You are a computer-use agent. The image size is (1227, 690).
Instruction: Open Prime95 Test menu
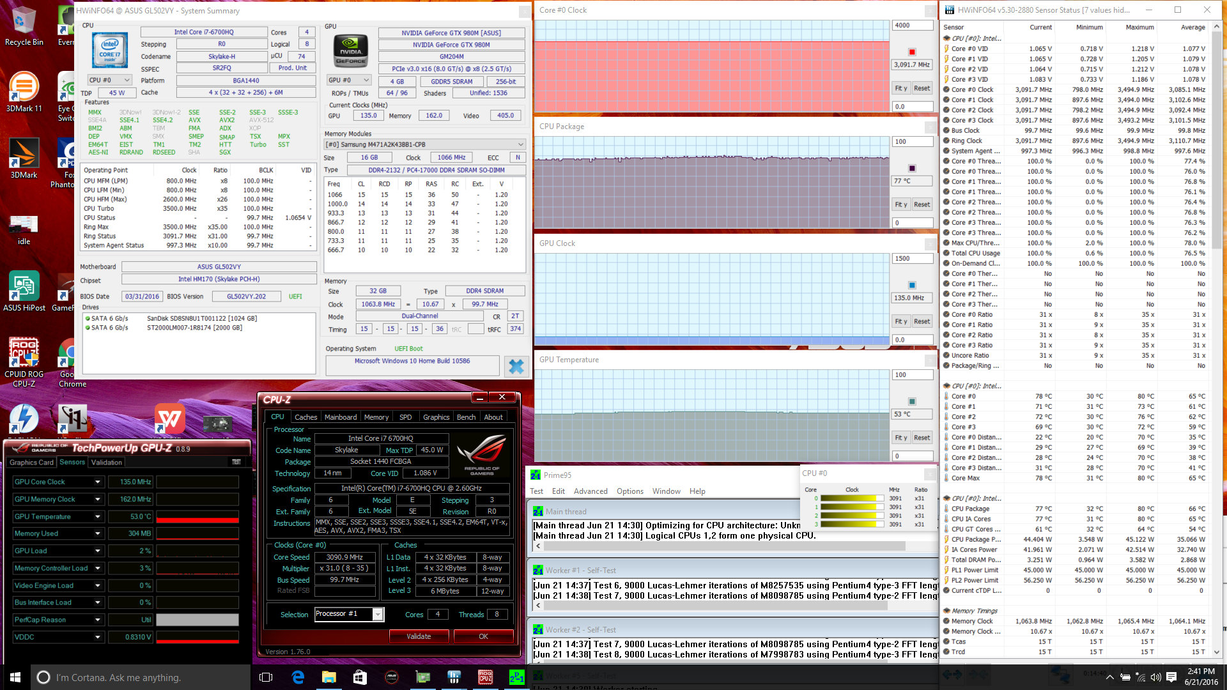click(536, 491)
